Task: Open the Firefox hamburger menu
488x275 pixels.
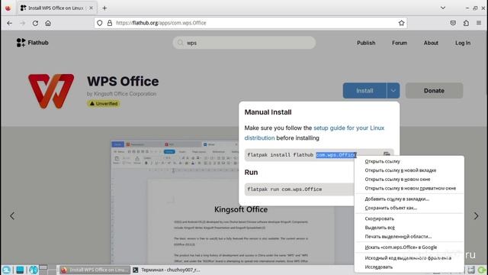Action: [x=479, y=23]
